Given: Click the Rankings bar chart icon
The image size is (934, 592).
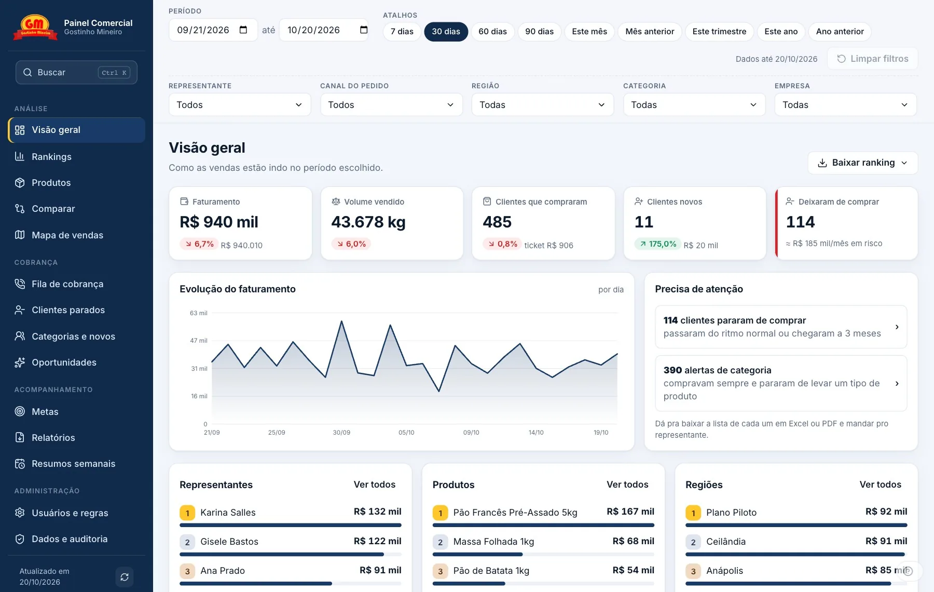Looking at the screenshot, I should [x=20, y=156].
